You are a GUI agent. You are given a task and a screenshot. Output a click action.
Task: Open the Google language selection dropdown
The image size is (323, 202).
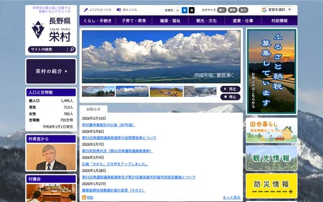277,10
